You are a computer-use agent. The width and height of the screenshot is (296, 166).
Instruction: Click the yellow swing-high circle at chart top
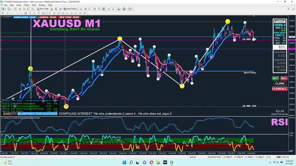click(x=228, y=21)
